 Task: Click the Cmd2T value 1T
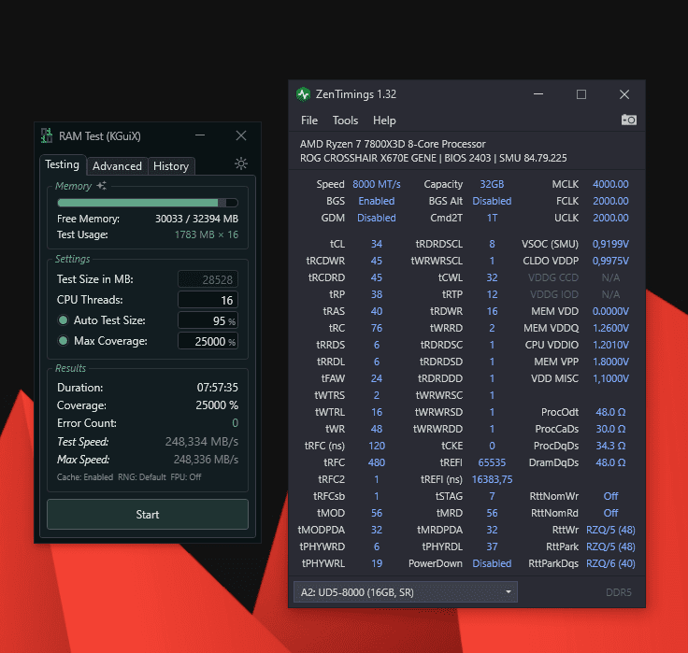point(492,218)
